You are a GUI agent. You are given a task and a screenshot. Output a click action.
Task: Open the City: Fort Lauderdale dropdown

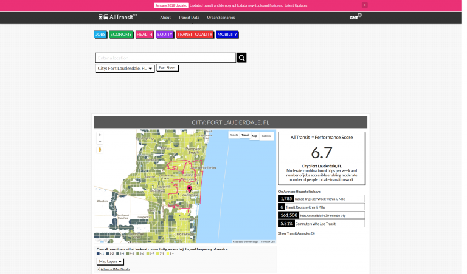coord(125,68)
